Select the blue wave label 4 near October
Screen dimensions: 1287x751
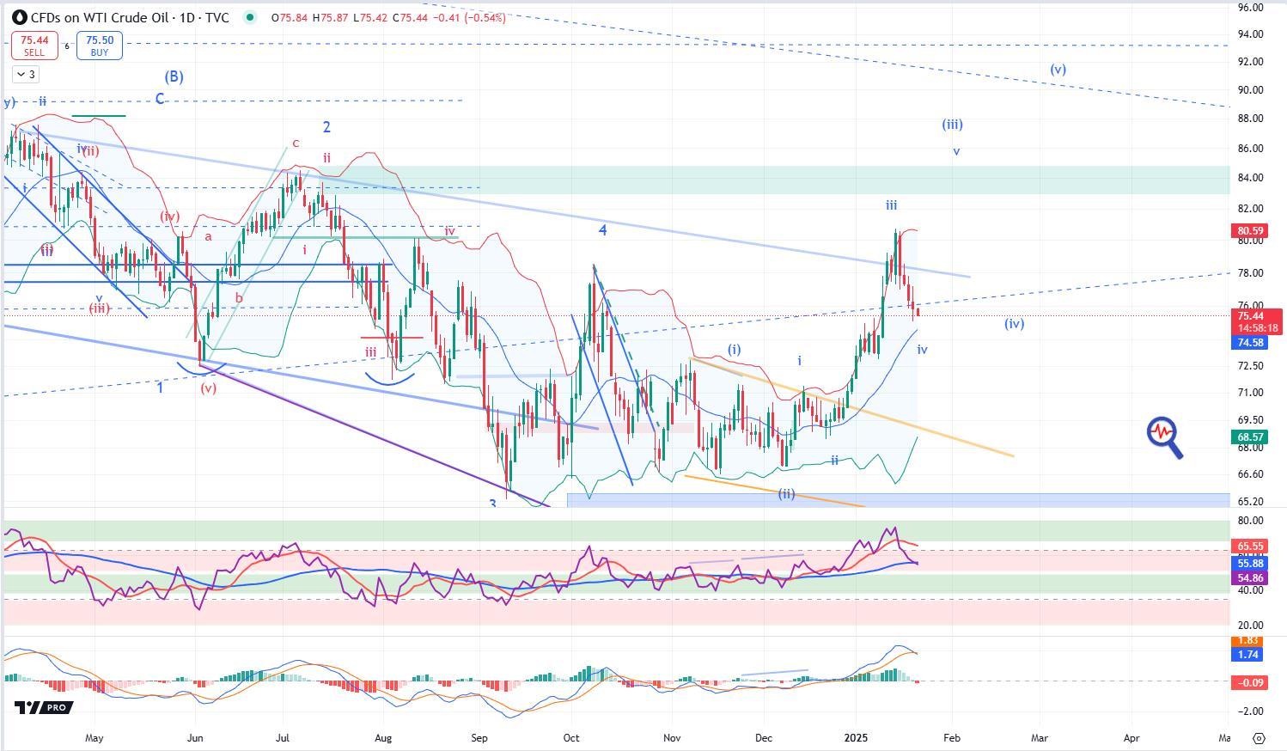click(603, 230)
